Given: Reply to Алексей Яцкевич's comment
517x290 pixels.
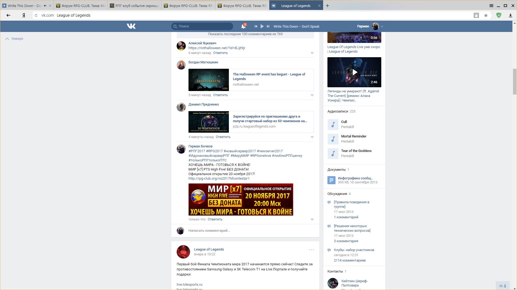Looking at the screenshot, I should tap(220, 53).
